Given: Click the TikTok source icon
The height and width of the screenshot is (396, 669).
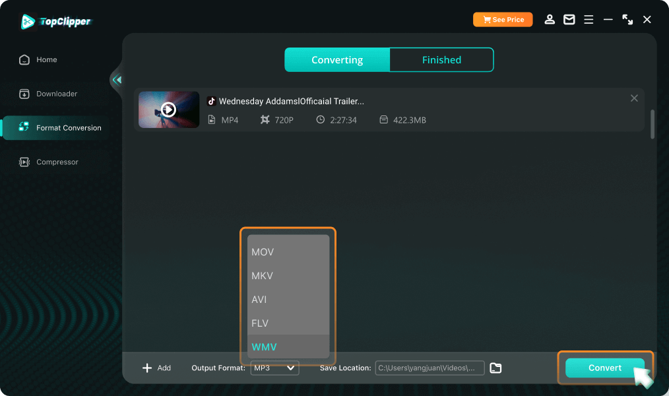Looking at the screenshot, I should pyautogui.click(x=211, y=101).
